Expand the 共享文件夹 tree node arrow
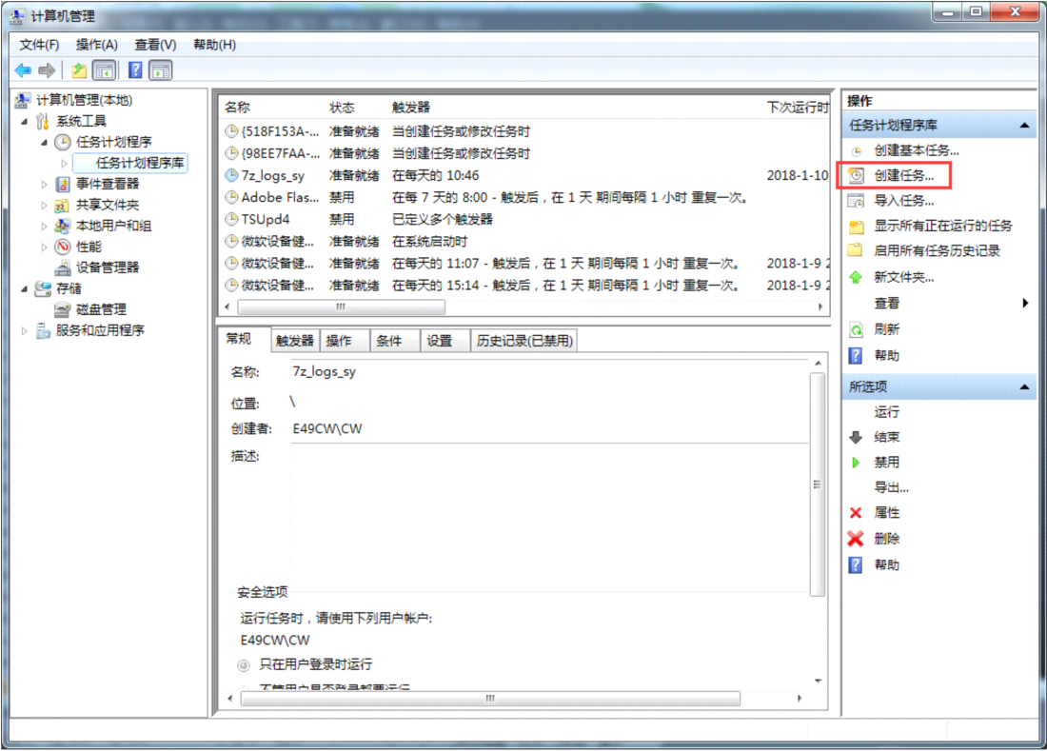 [x=44, y=205]
